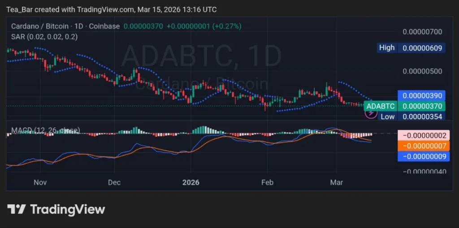Click the 0.00000700 price axis label

tap(422, 32)
